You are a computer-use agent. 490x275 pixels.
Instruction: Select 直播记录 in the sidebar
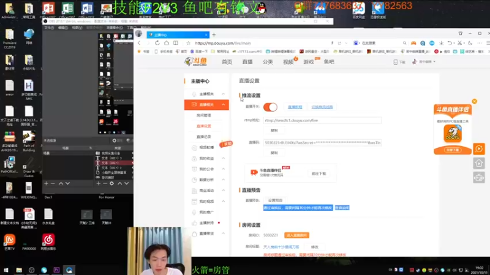point(204,136)
